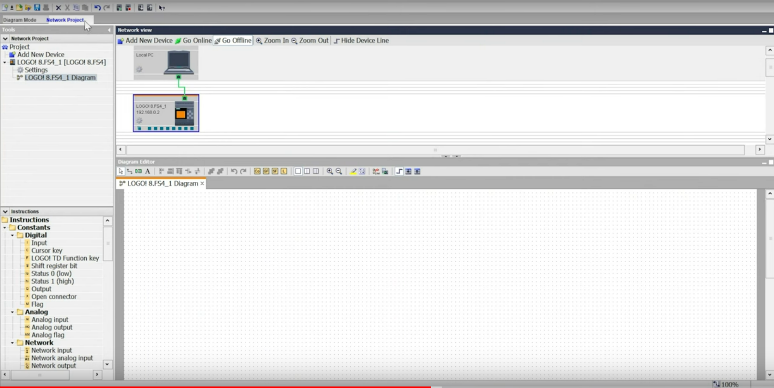Toggle the connection line display icon
The image size is (774, 388).
coord(399,171)
